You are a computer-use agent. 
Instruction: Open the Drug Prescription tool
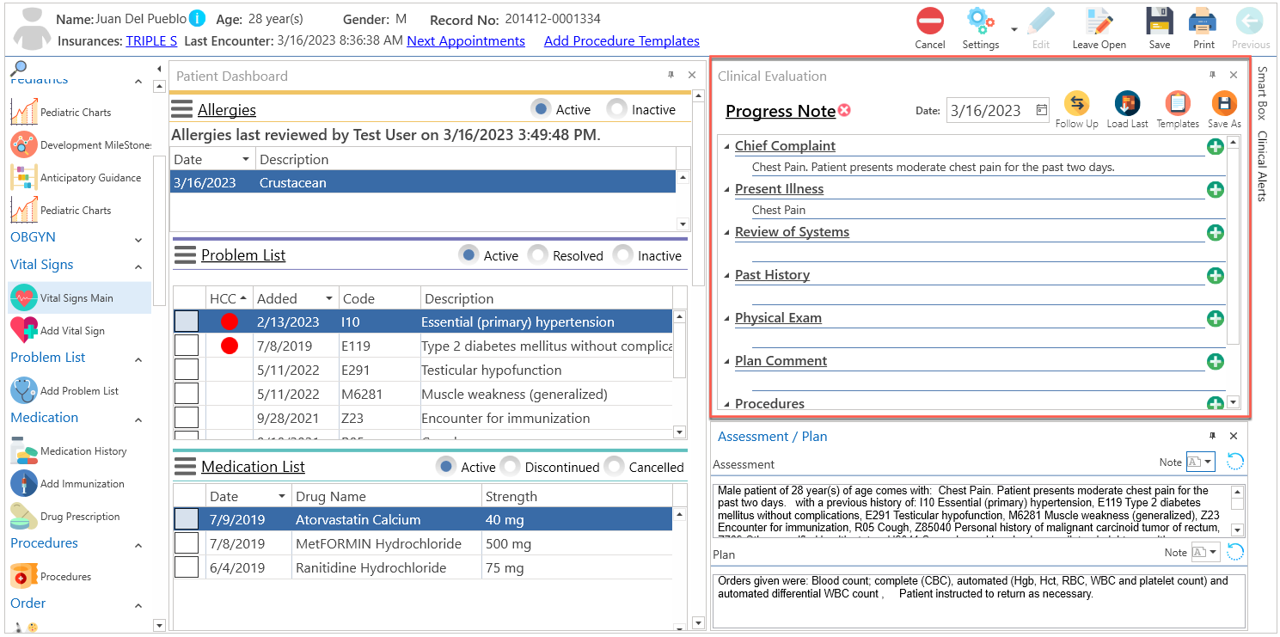(23, 516)
